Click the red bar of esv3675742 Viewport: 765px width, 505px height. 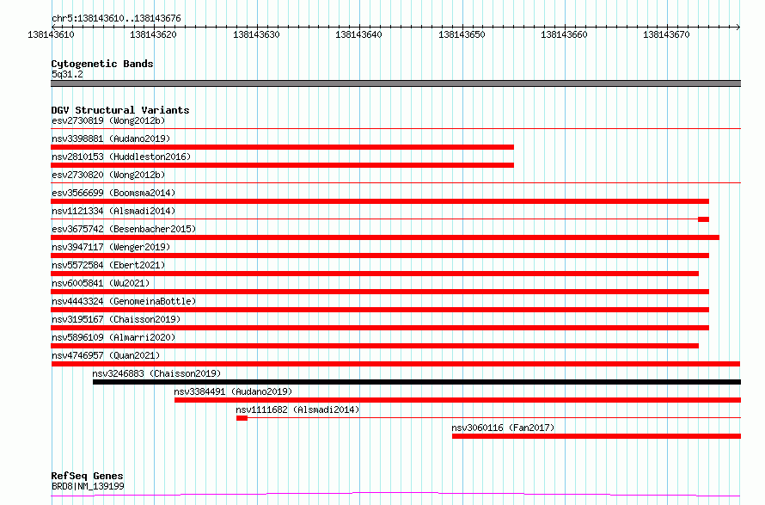point(385,237)
